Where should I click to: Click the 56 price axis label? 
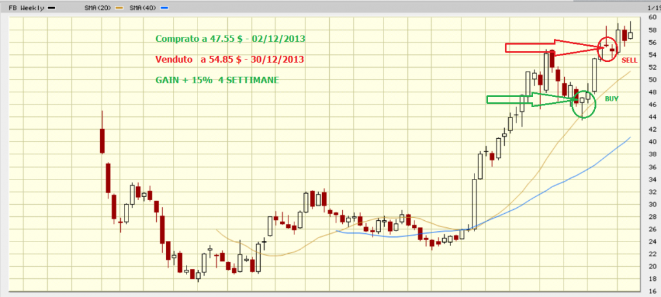click(653, 43)
